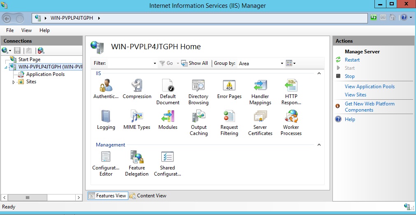This screenshot has height=215, width=416.
Task: Select Start Page in Connections tree
Action: pos(29,59)
